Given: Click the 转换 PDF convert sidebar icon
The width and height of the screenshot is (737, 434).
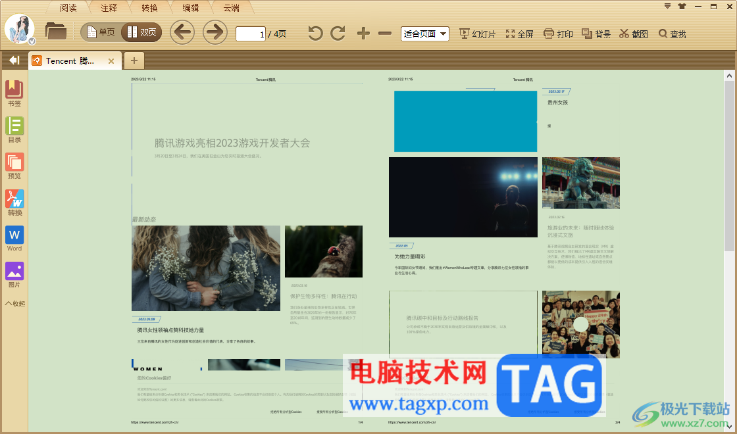Looking at the screenshot, I should (14, 203).
